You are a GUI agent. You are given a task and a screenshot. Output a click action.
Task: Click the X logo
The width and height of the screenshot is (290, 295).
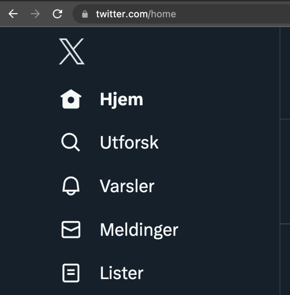coord(71,52)
